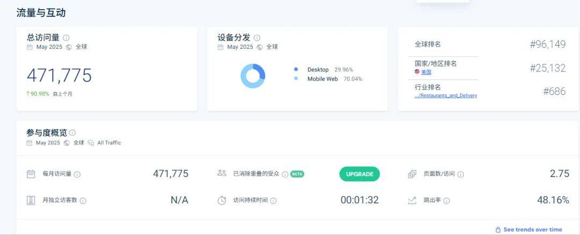Click info icon next to 月独立访客数
580x235 pixels.
click(x=83, y=201)
